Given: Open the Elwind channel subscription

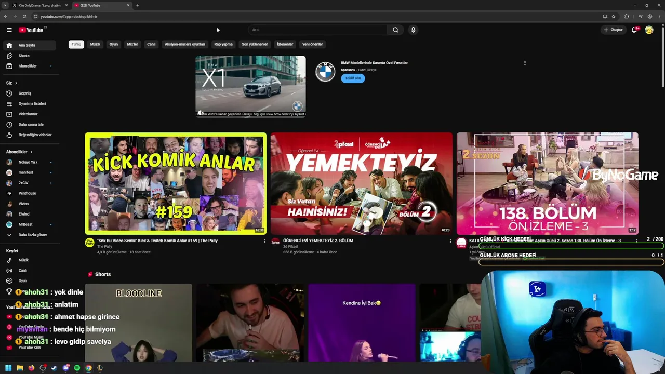Looking at the screenshot, I should 29,214.
